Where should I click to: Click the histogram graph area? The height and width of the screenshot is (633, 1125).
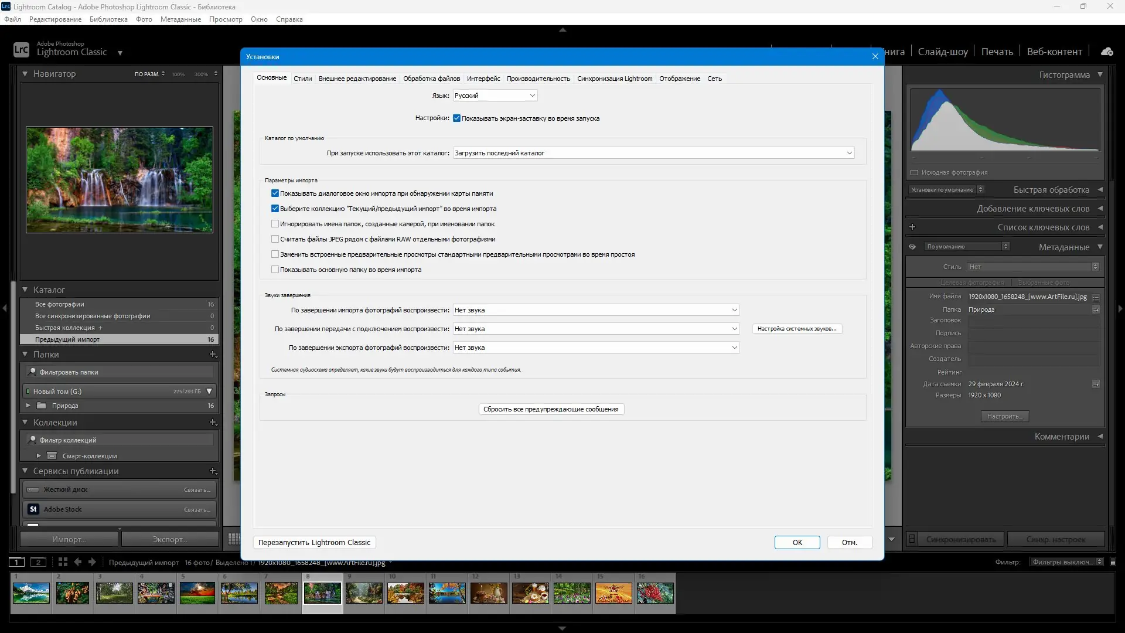pyautogui.click(x=1004, y=120)
